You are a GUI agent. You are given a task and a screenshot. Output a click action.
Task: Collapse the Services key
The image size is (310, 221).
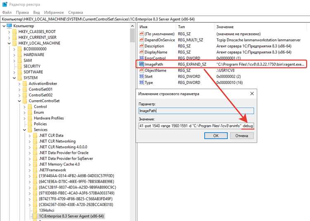click(24, 130)
